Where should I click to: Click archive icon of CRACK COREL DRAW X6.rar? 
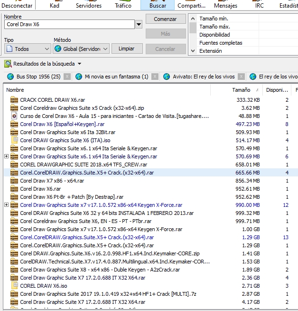14,100
